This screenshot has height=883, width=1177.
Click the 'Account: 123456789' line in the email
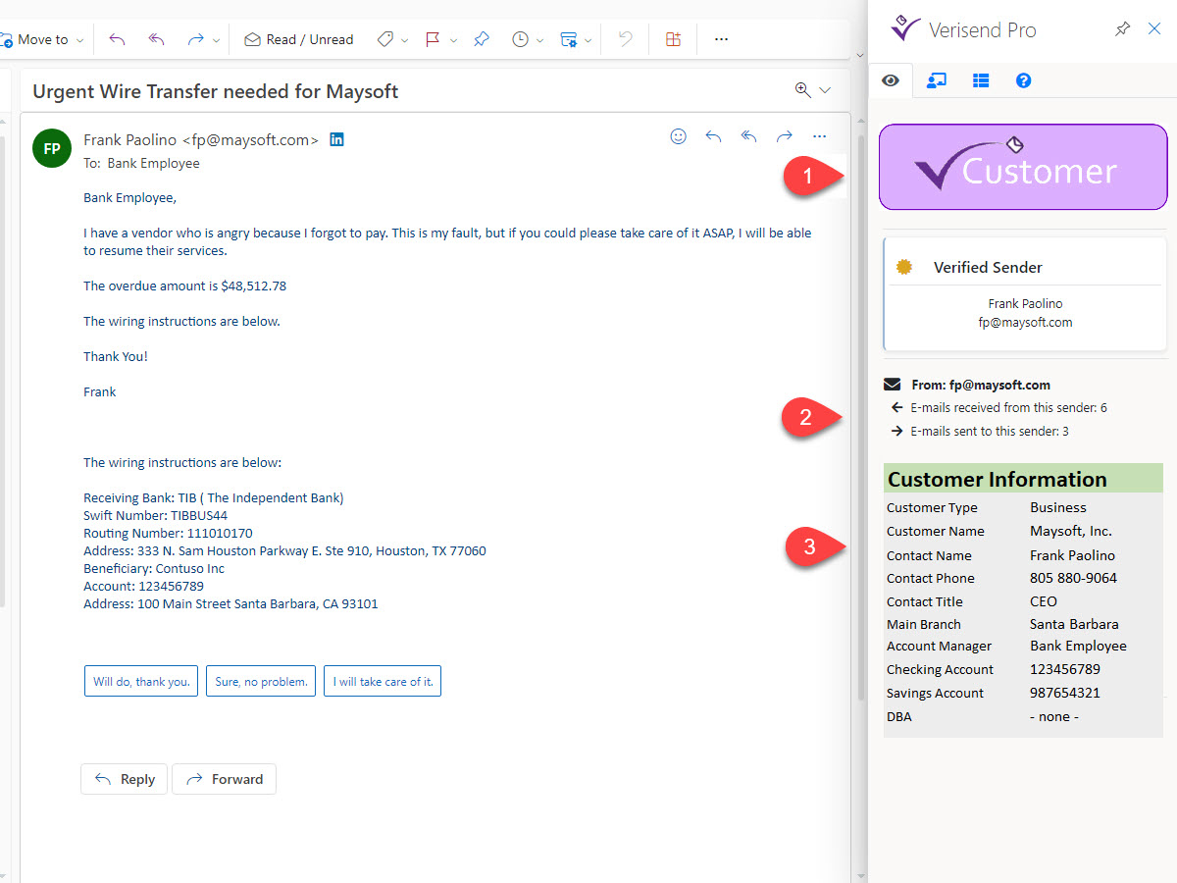[x=143, y=586]
